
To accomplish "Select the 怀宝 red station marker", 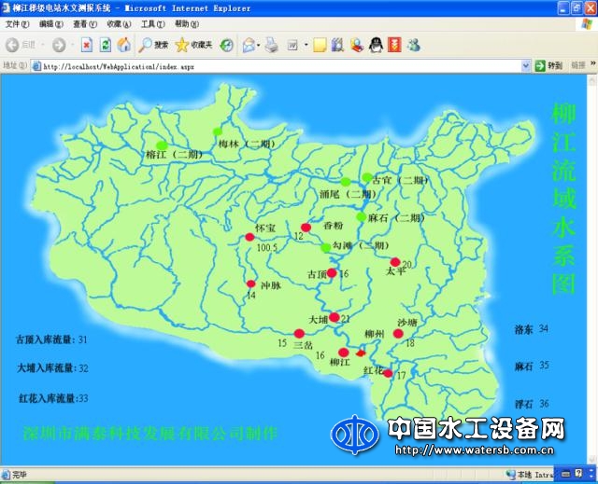I will pyautogui.click(x=249, y=237).
